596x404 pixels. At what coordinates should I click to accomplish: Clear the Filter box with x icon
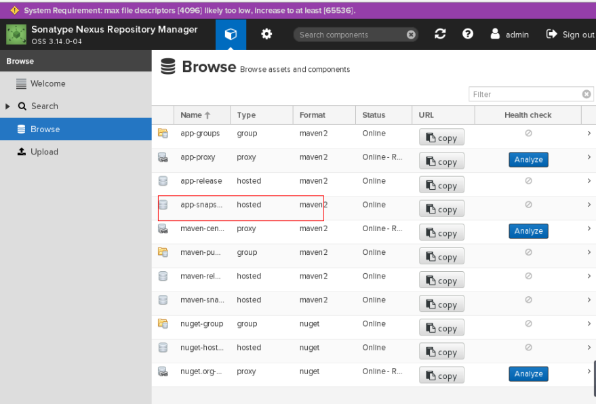tap(587, 94)
